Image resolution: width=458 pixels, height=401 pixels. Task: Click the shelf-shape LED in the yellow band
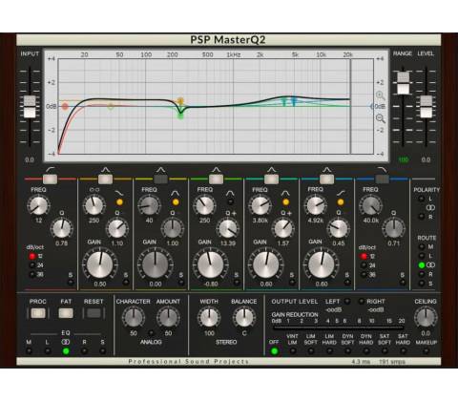[119, 201]
